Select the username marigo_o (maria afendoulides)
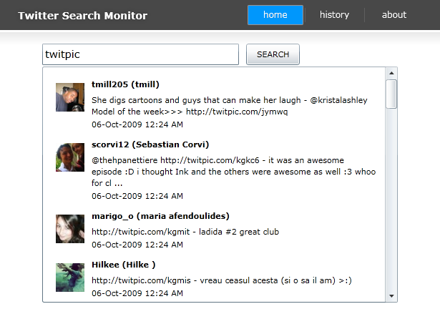Image resolution: width=440 pixels, height=314 pixels. tap(160, 216)
